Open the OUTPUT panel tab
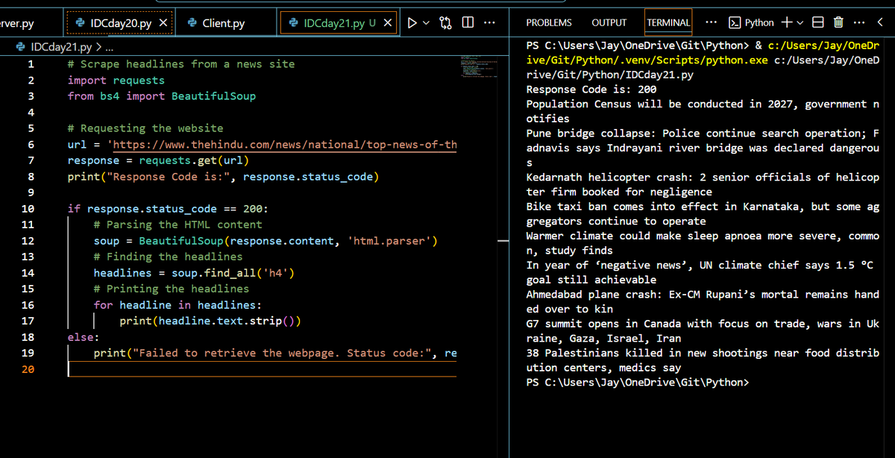This screenshot has width=895, height=458. 609,23
